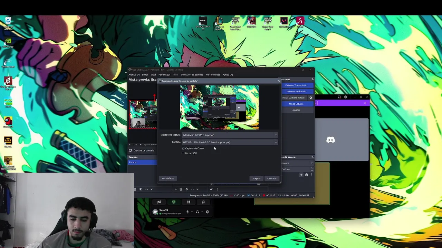Click Aceptar in properties dialog
This screenshot has height=248, width=442.
(256, 178)
